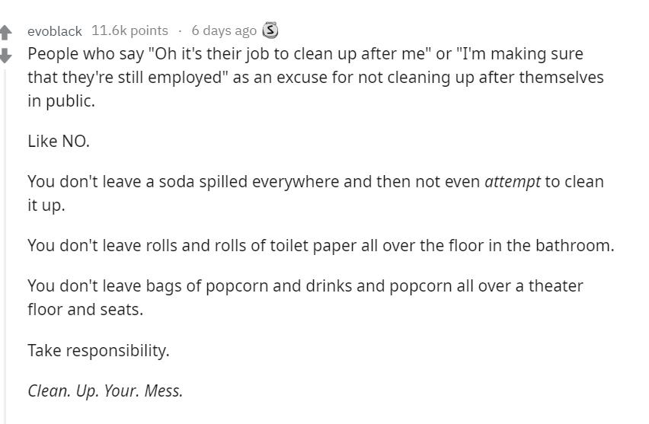Downvote the evoblack comment

pyautogui.click(x=5, y=55)
